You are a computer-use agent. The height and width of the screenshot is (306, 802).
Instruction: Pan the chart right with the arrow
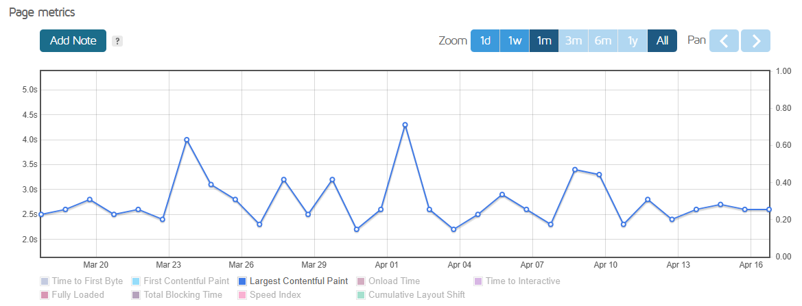tap(755, 41)
